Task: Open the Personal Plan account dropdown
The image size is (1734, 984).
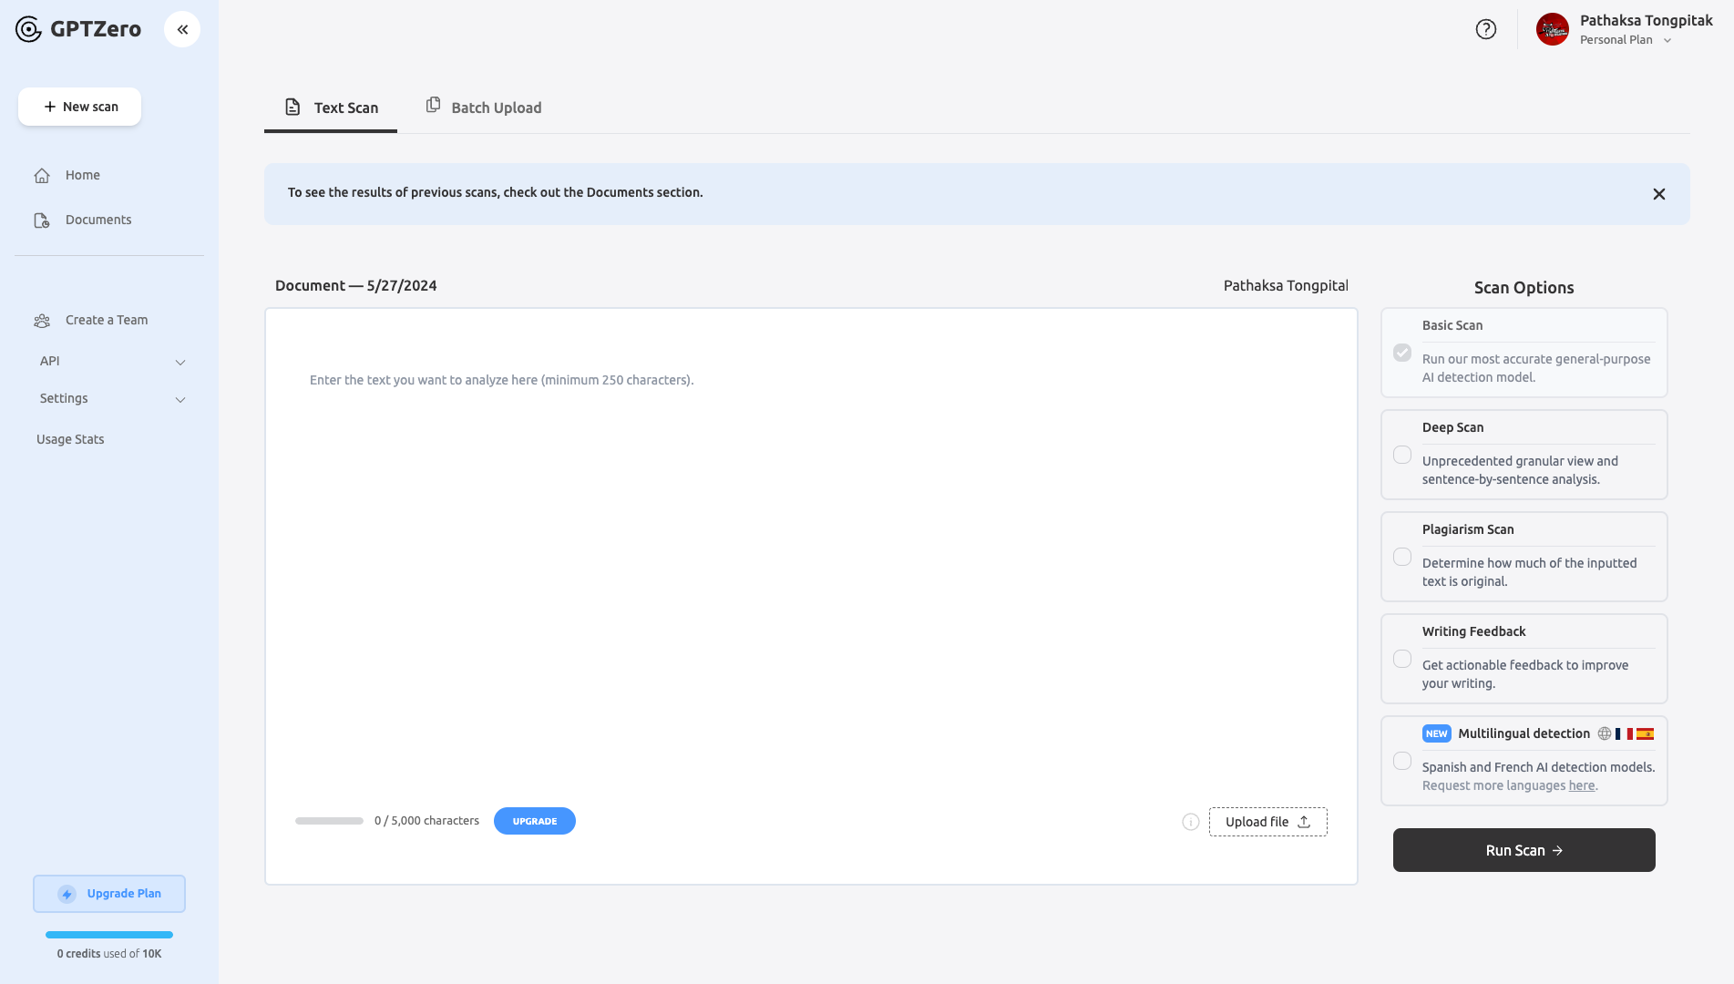Action: point(1667,40)
